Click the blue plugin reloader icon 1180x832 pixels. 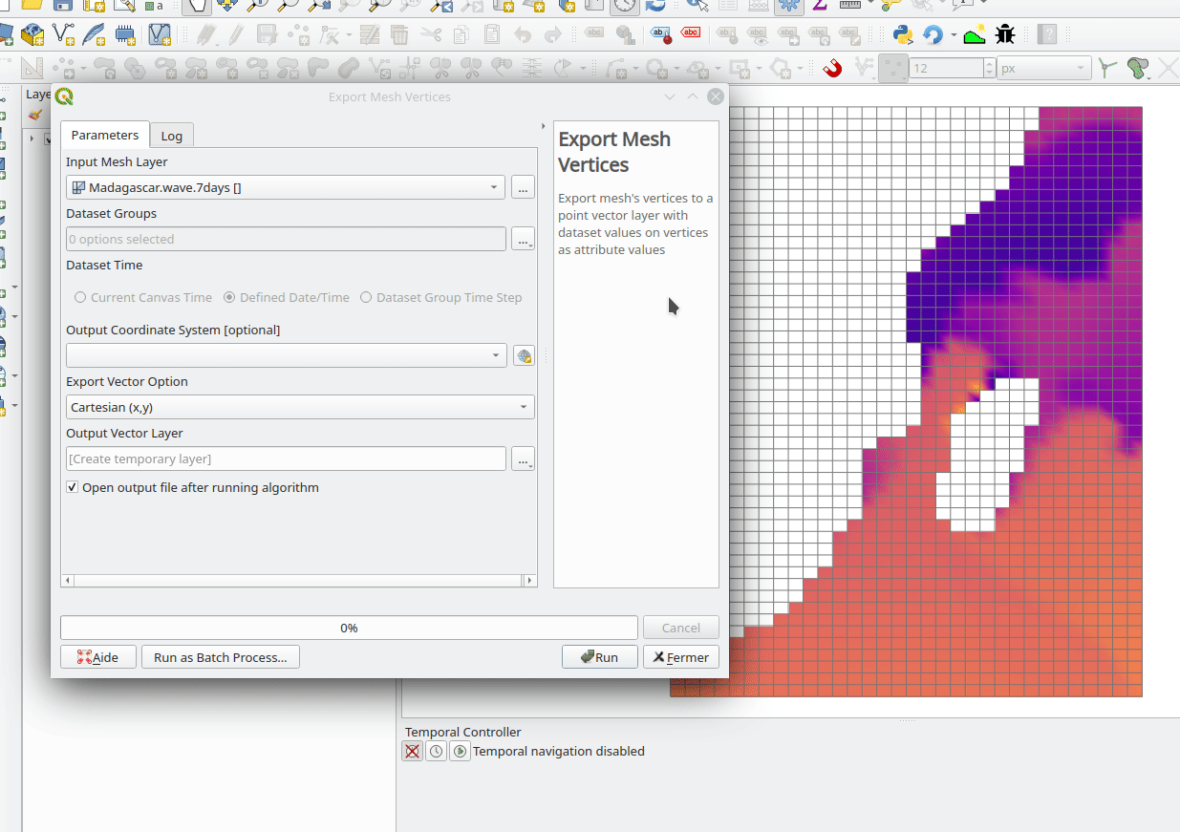[933, 35]
